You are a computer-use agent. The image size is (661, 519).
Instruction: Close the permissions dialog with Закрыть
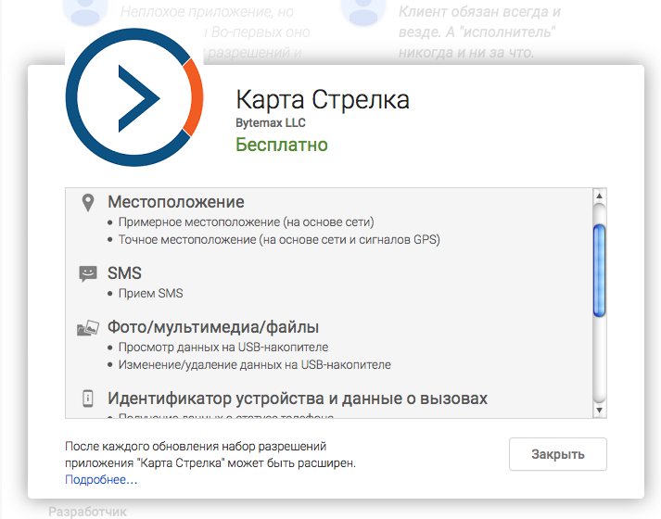(x=557, y=454)
